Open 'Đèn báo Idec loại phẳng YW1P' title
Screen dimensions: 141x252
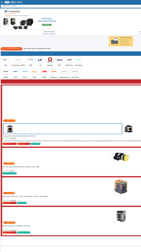tap(21, 167)
